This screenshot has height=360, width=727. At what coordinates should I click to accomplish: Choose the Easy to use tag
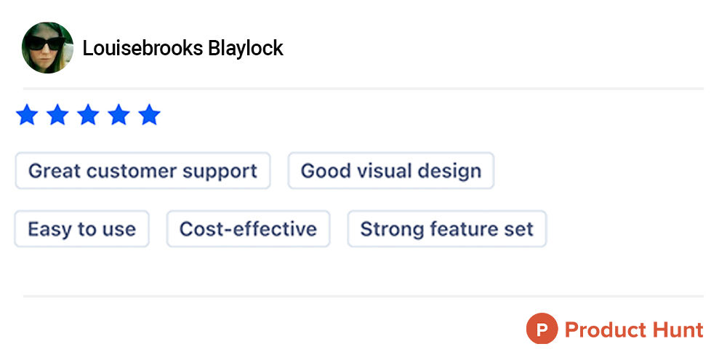click(x=82, y=230)
